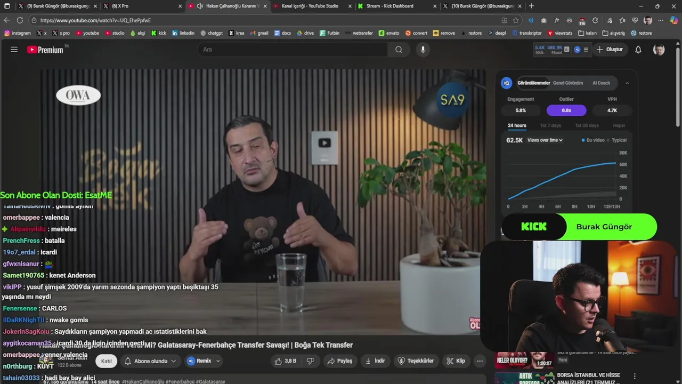Open options for BORSA İSTANBUL video
Image resolution: width=682 pixels, height=384 pixels.
[635, 376]
